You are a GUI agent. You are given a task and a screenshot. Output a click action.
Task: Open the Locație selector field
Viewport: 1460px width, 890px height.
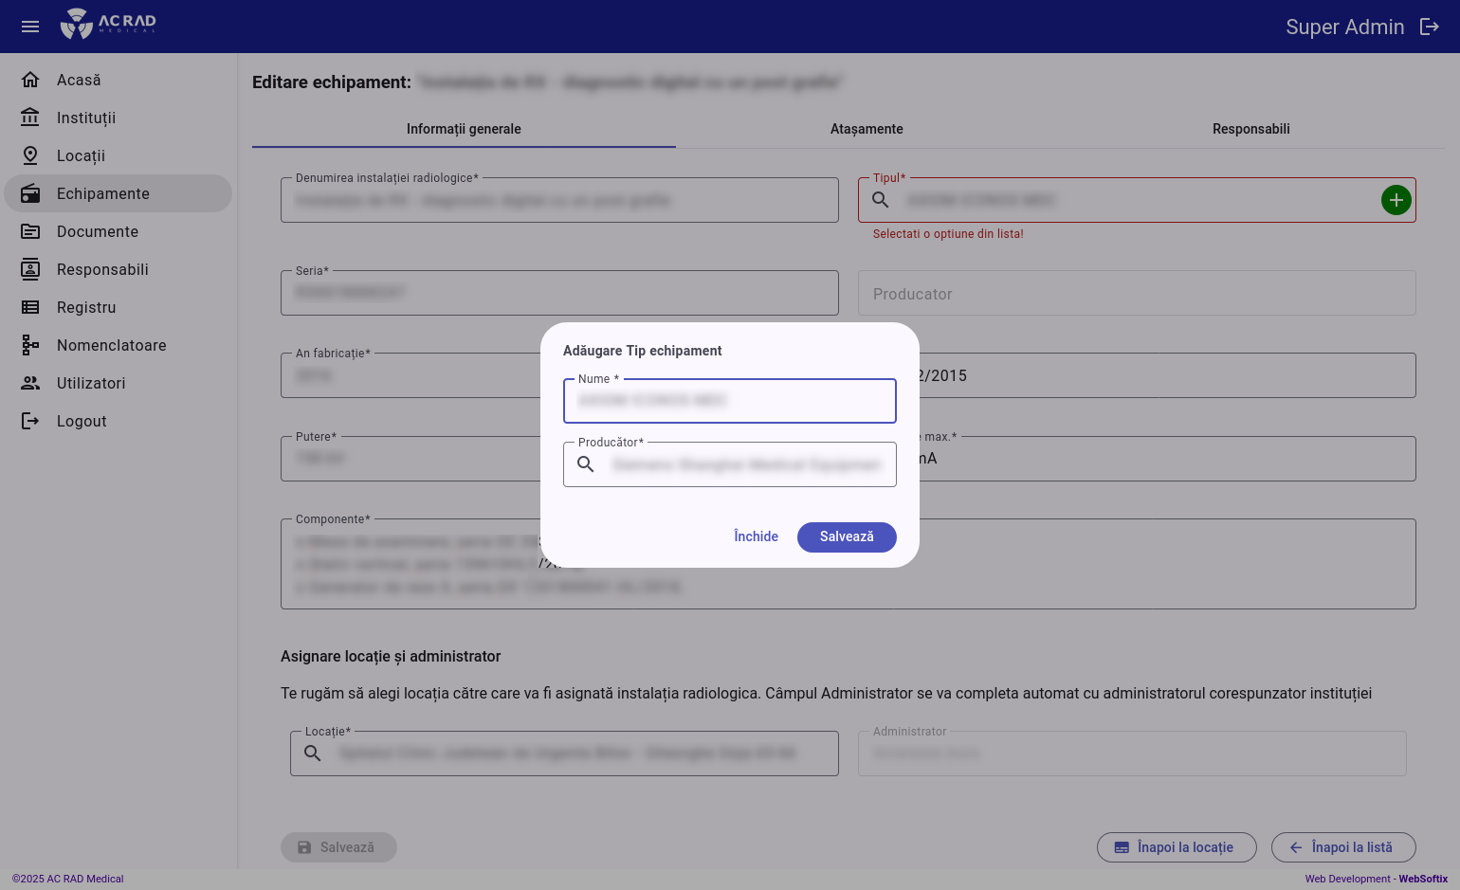(312, 753)
